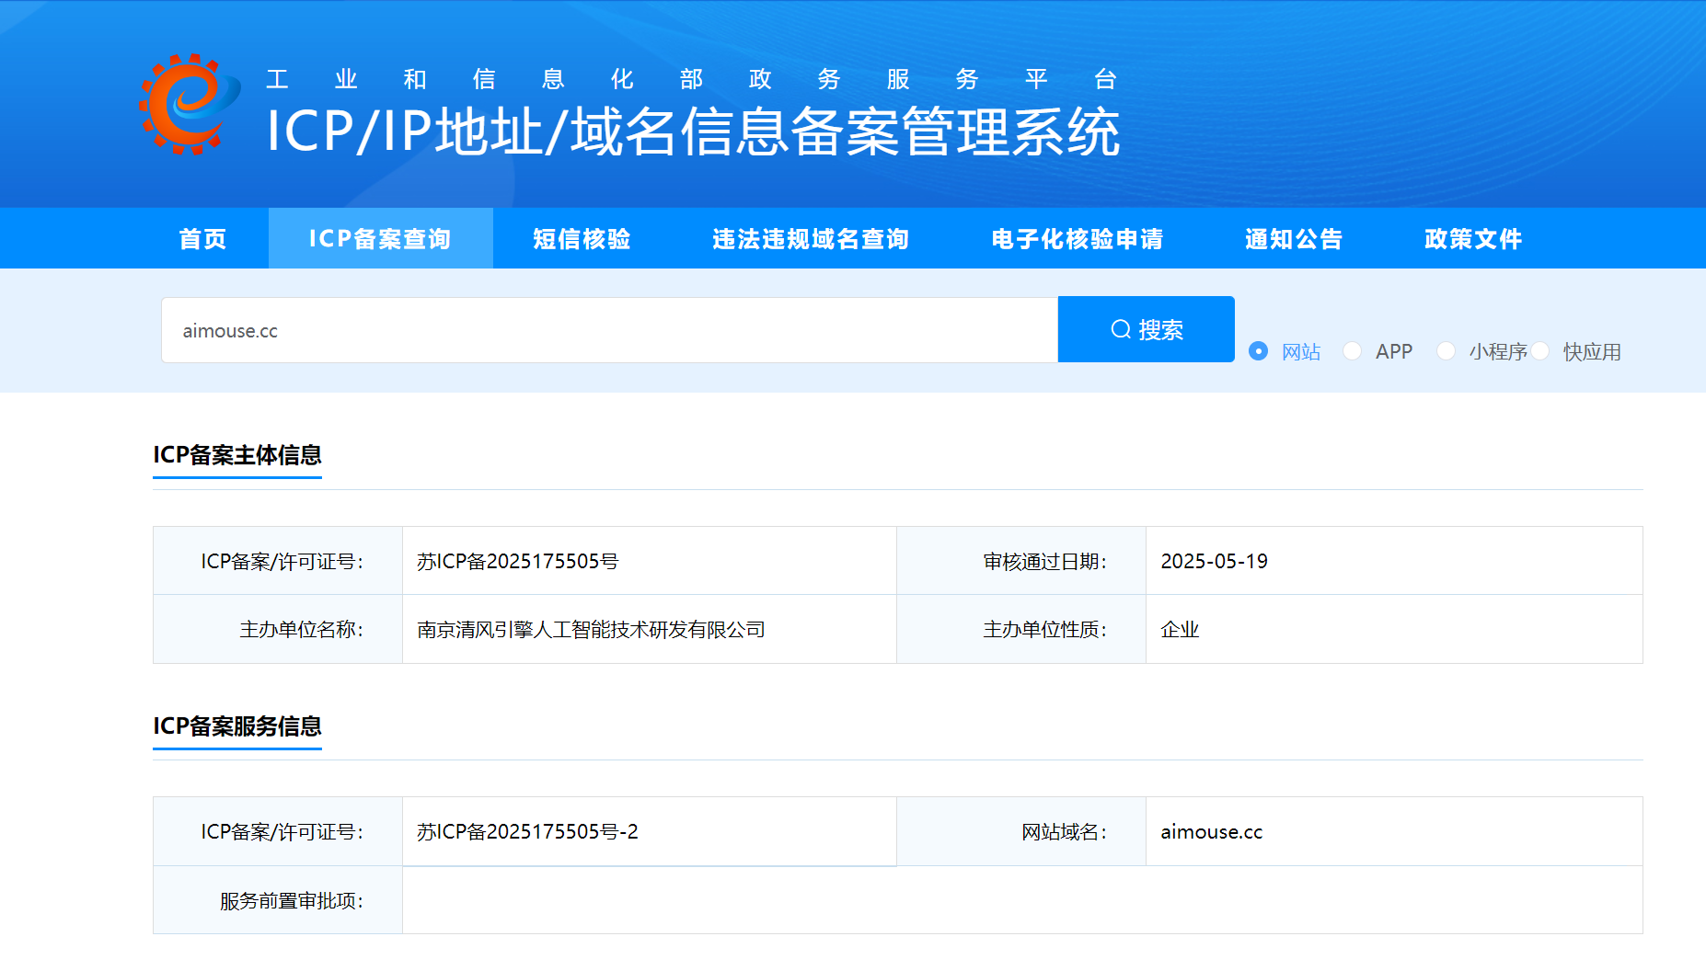Click company name 南京清风引擎人工智能技术研发有限公司
Viewport: 1706px width, 971px height.
pyautogui.click(x=591, y=630)
